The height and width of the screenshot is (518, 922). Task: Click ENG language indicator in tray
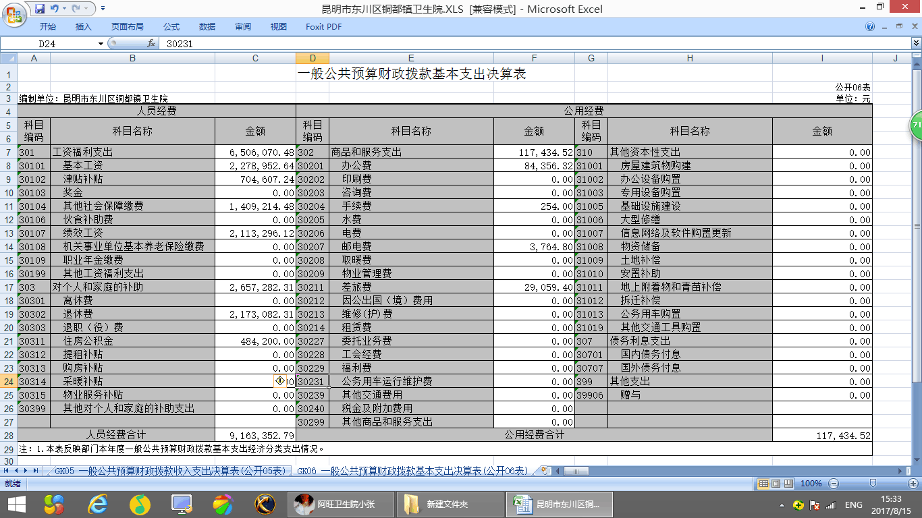click(x=854, y=505)
